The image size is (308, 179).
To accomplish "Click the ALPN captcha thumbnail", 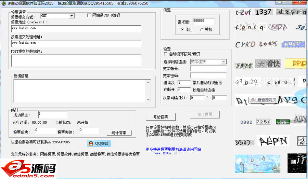I will 273,141.
